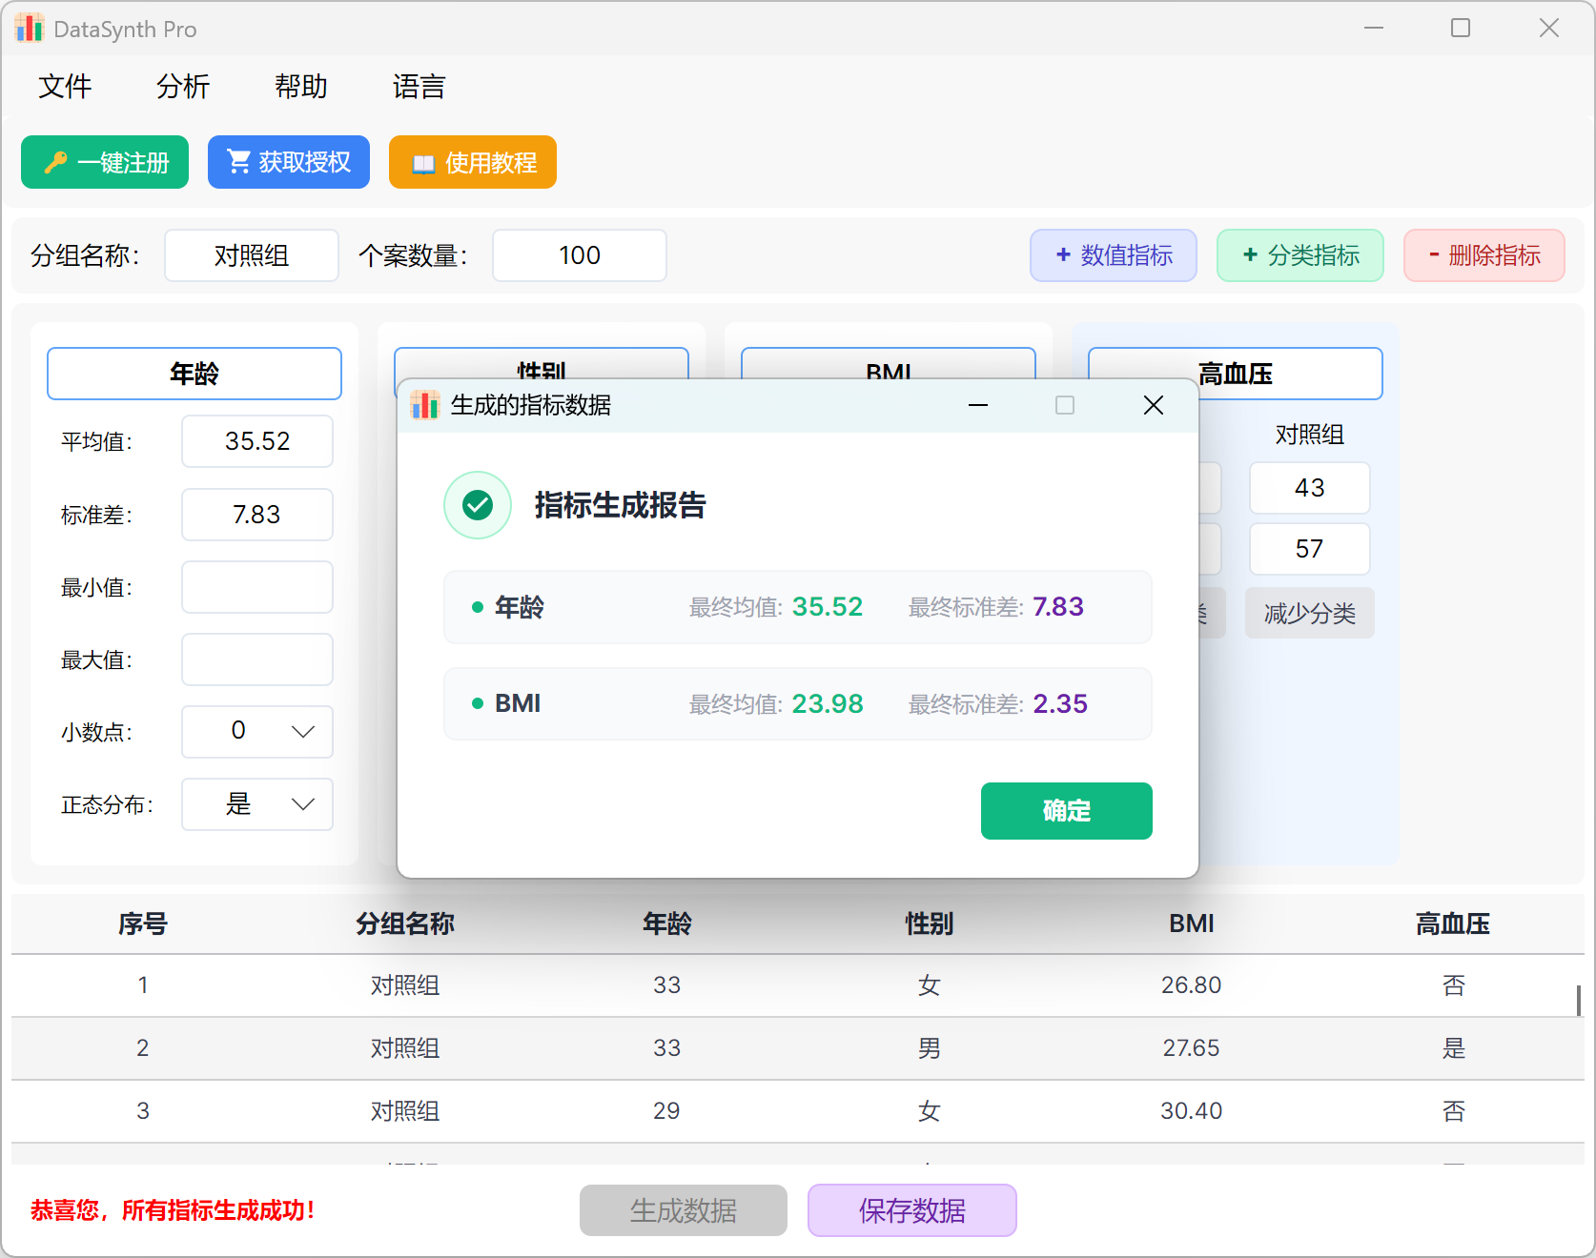
Task: Click the BMI cell 27.65
Action: pos(1192,1048)
